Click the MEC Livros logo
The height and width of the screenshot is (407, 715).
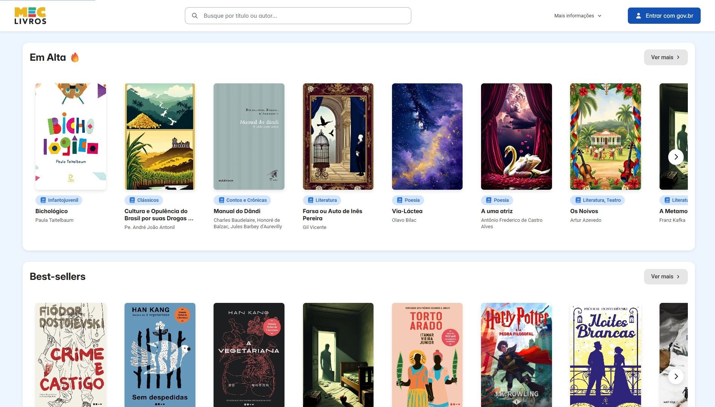coord(30,16)
